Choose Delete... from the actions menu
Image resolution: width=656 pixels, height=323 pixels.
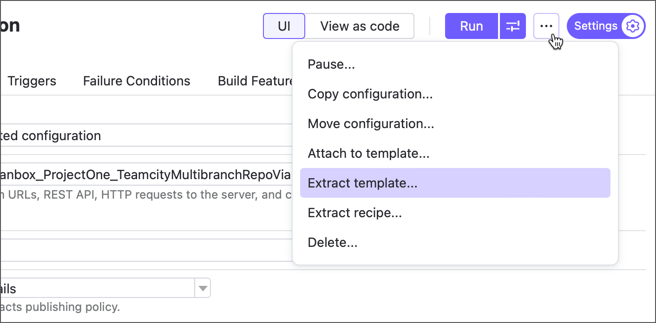(333, 242)
